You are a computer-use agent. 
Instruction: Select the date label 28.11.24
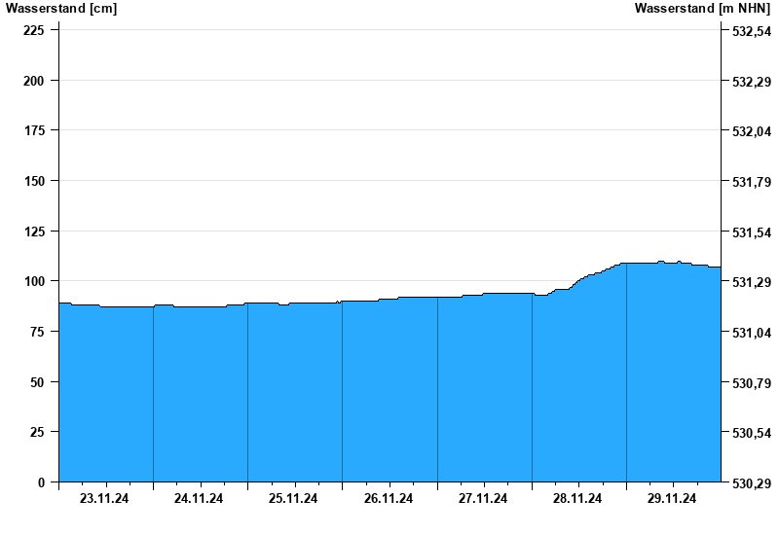pos(577,498)
